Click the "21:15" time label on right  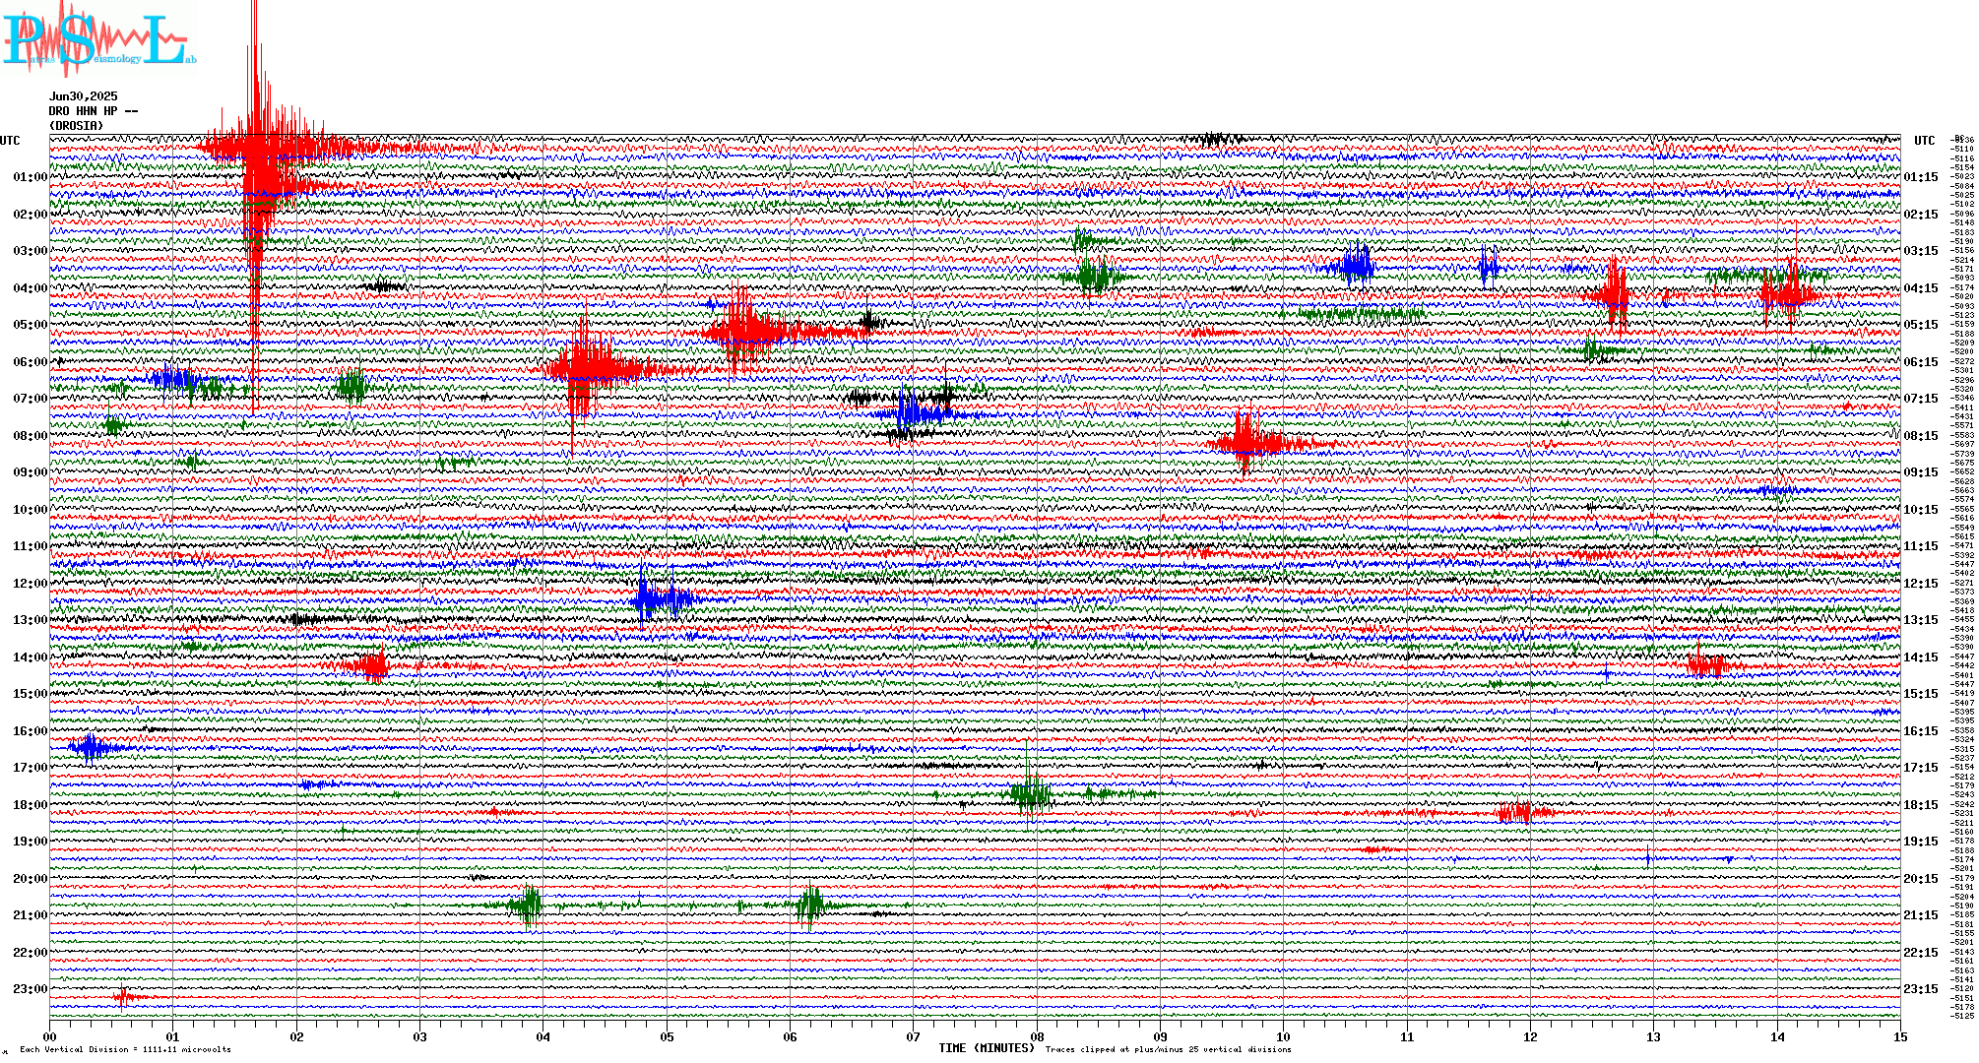click(x=1921, y=915)
